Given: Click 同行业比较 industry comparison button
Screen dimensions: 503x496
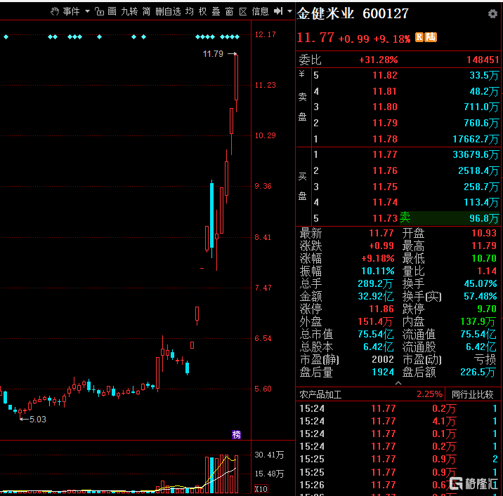Looking at the screenshot, I should coord(473,394).
